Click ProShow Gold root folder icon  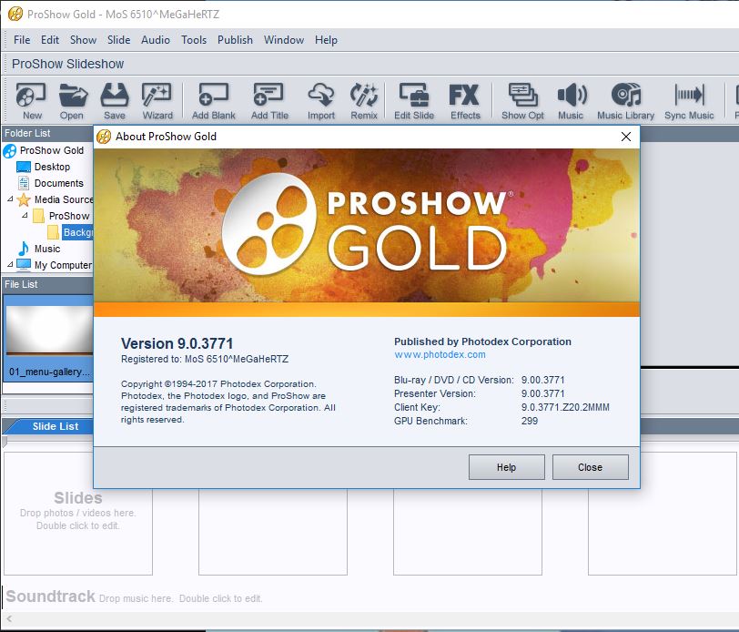[x=9, y=151]
